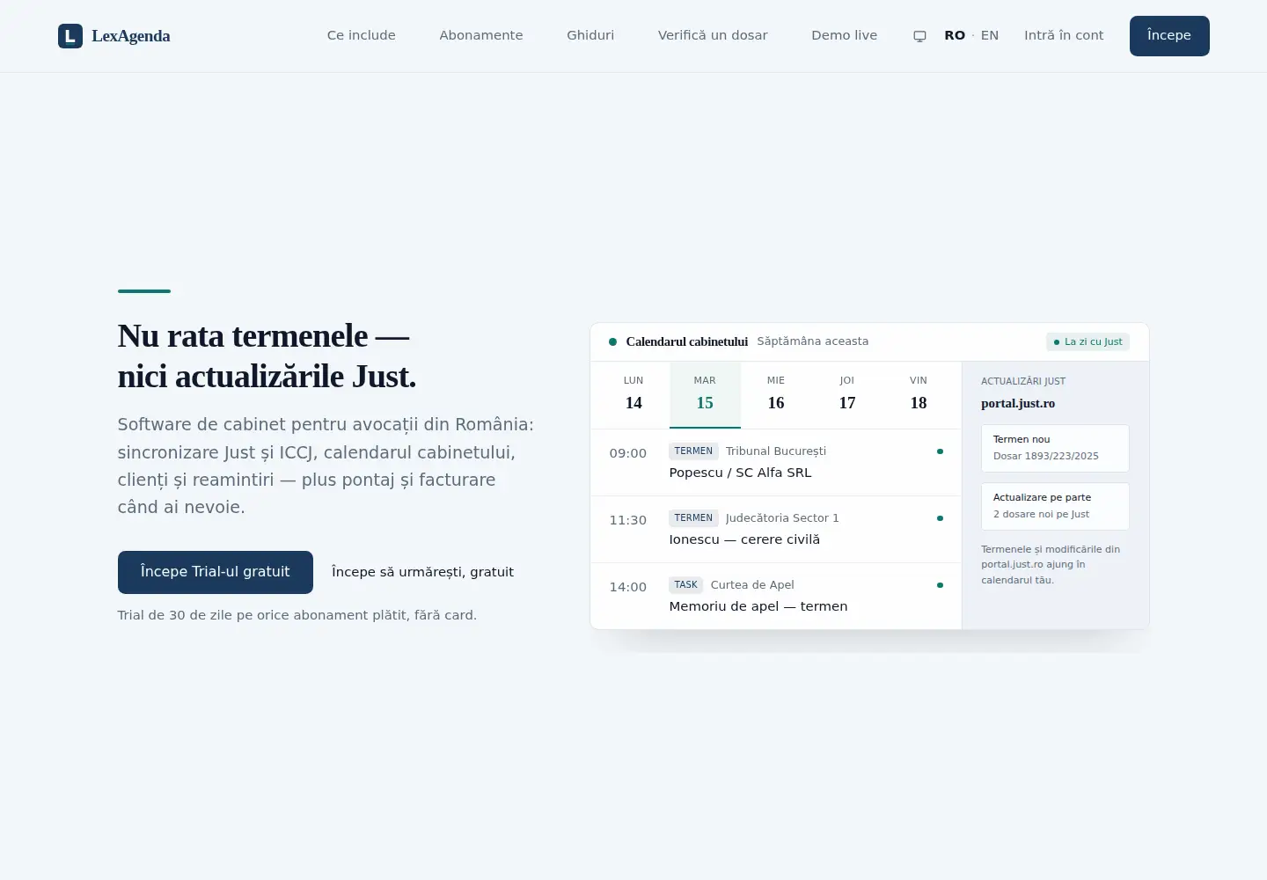Click the Începe header button
The image size is (1267, 880).
tap(1169, 36)
